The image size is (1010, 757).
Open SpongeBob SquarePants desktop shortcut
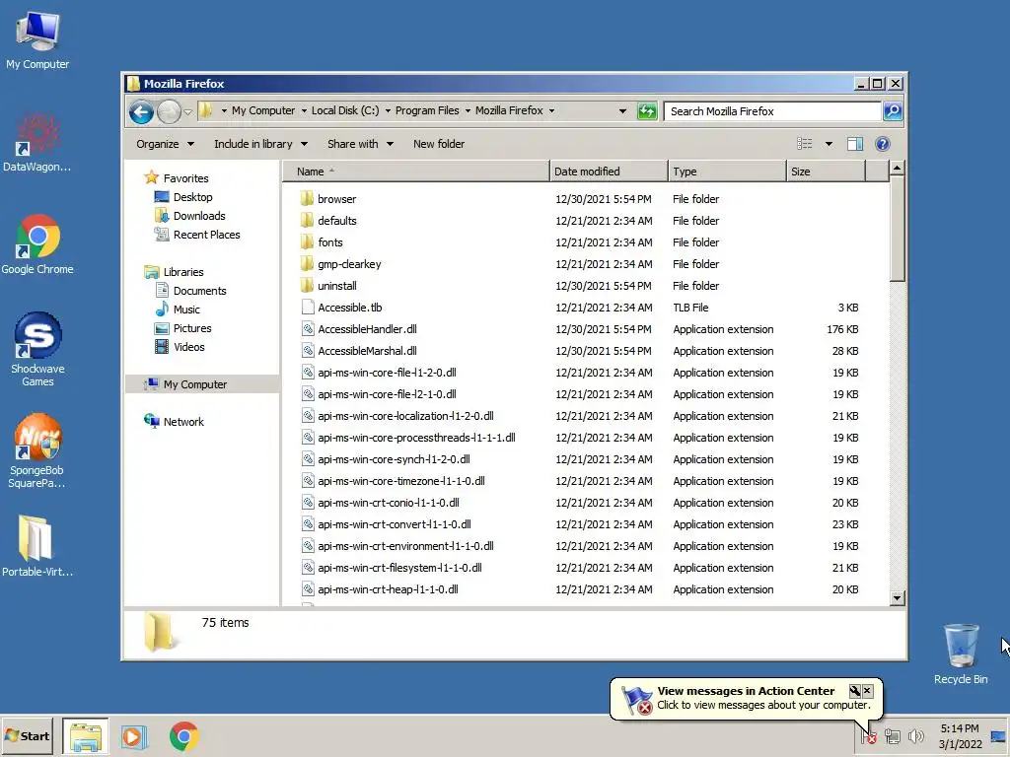[37, 451]
